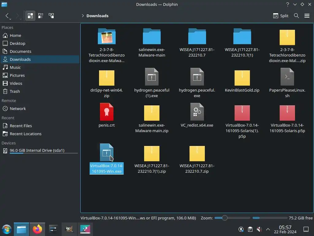Open System Settings from the taskbar

pos(53,229)
